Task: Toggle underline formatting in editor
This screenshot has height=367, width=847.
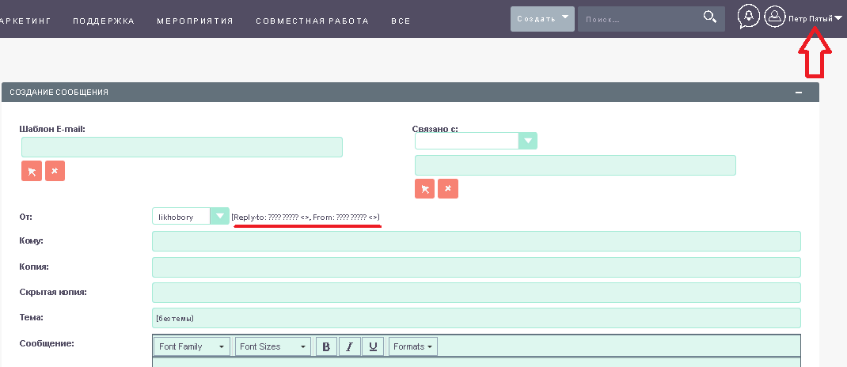Action: point(373,346)
